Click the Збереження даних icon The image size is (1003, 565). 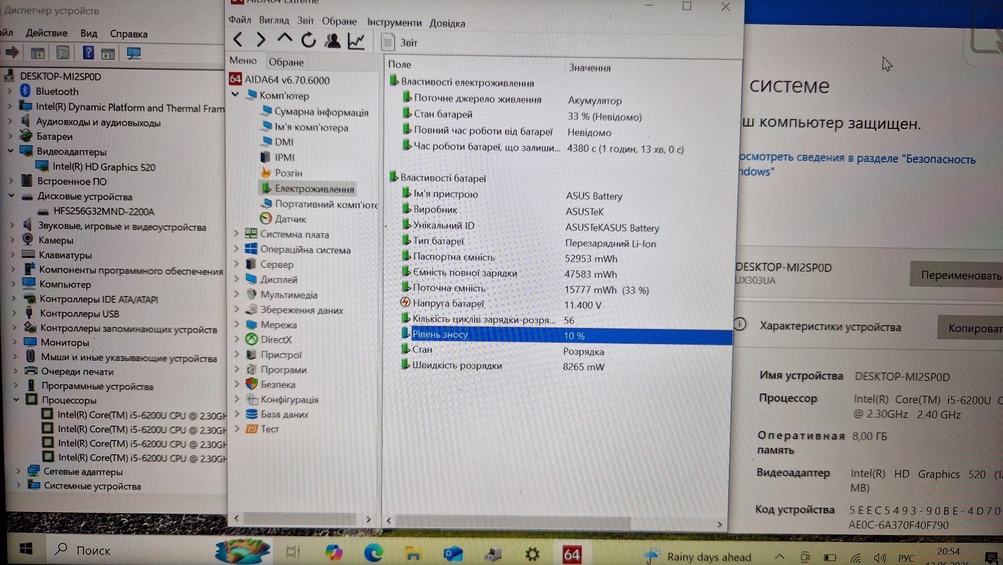[x=252, y=309]
